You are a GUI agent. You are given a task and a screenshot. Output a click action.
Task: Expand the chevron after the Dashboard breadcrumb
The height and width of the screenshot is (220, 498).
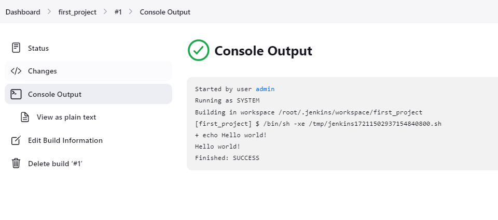tap(49, 12)
